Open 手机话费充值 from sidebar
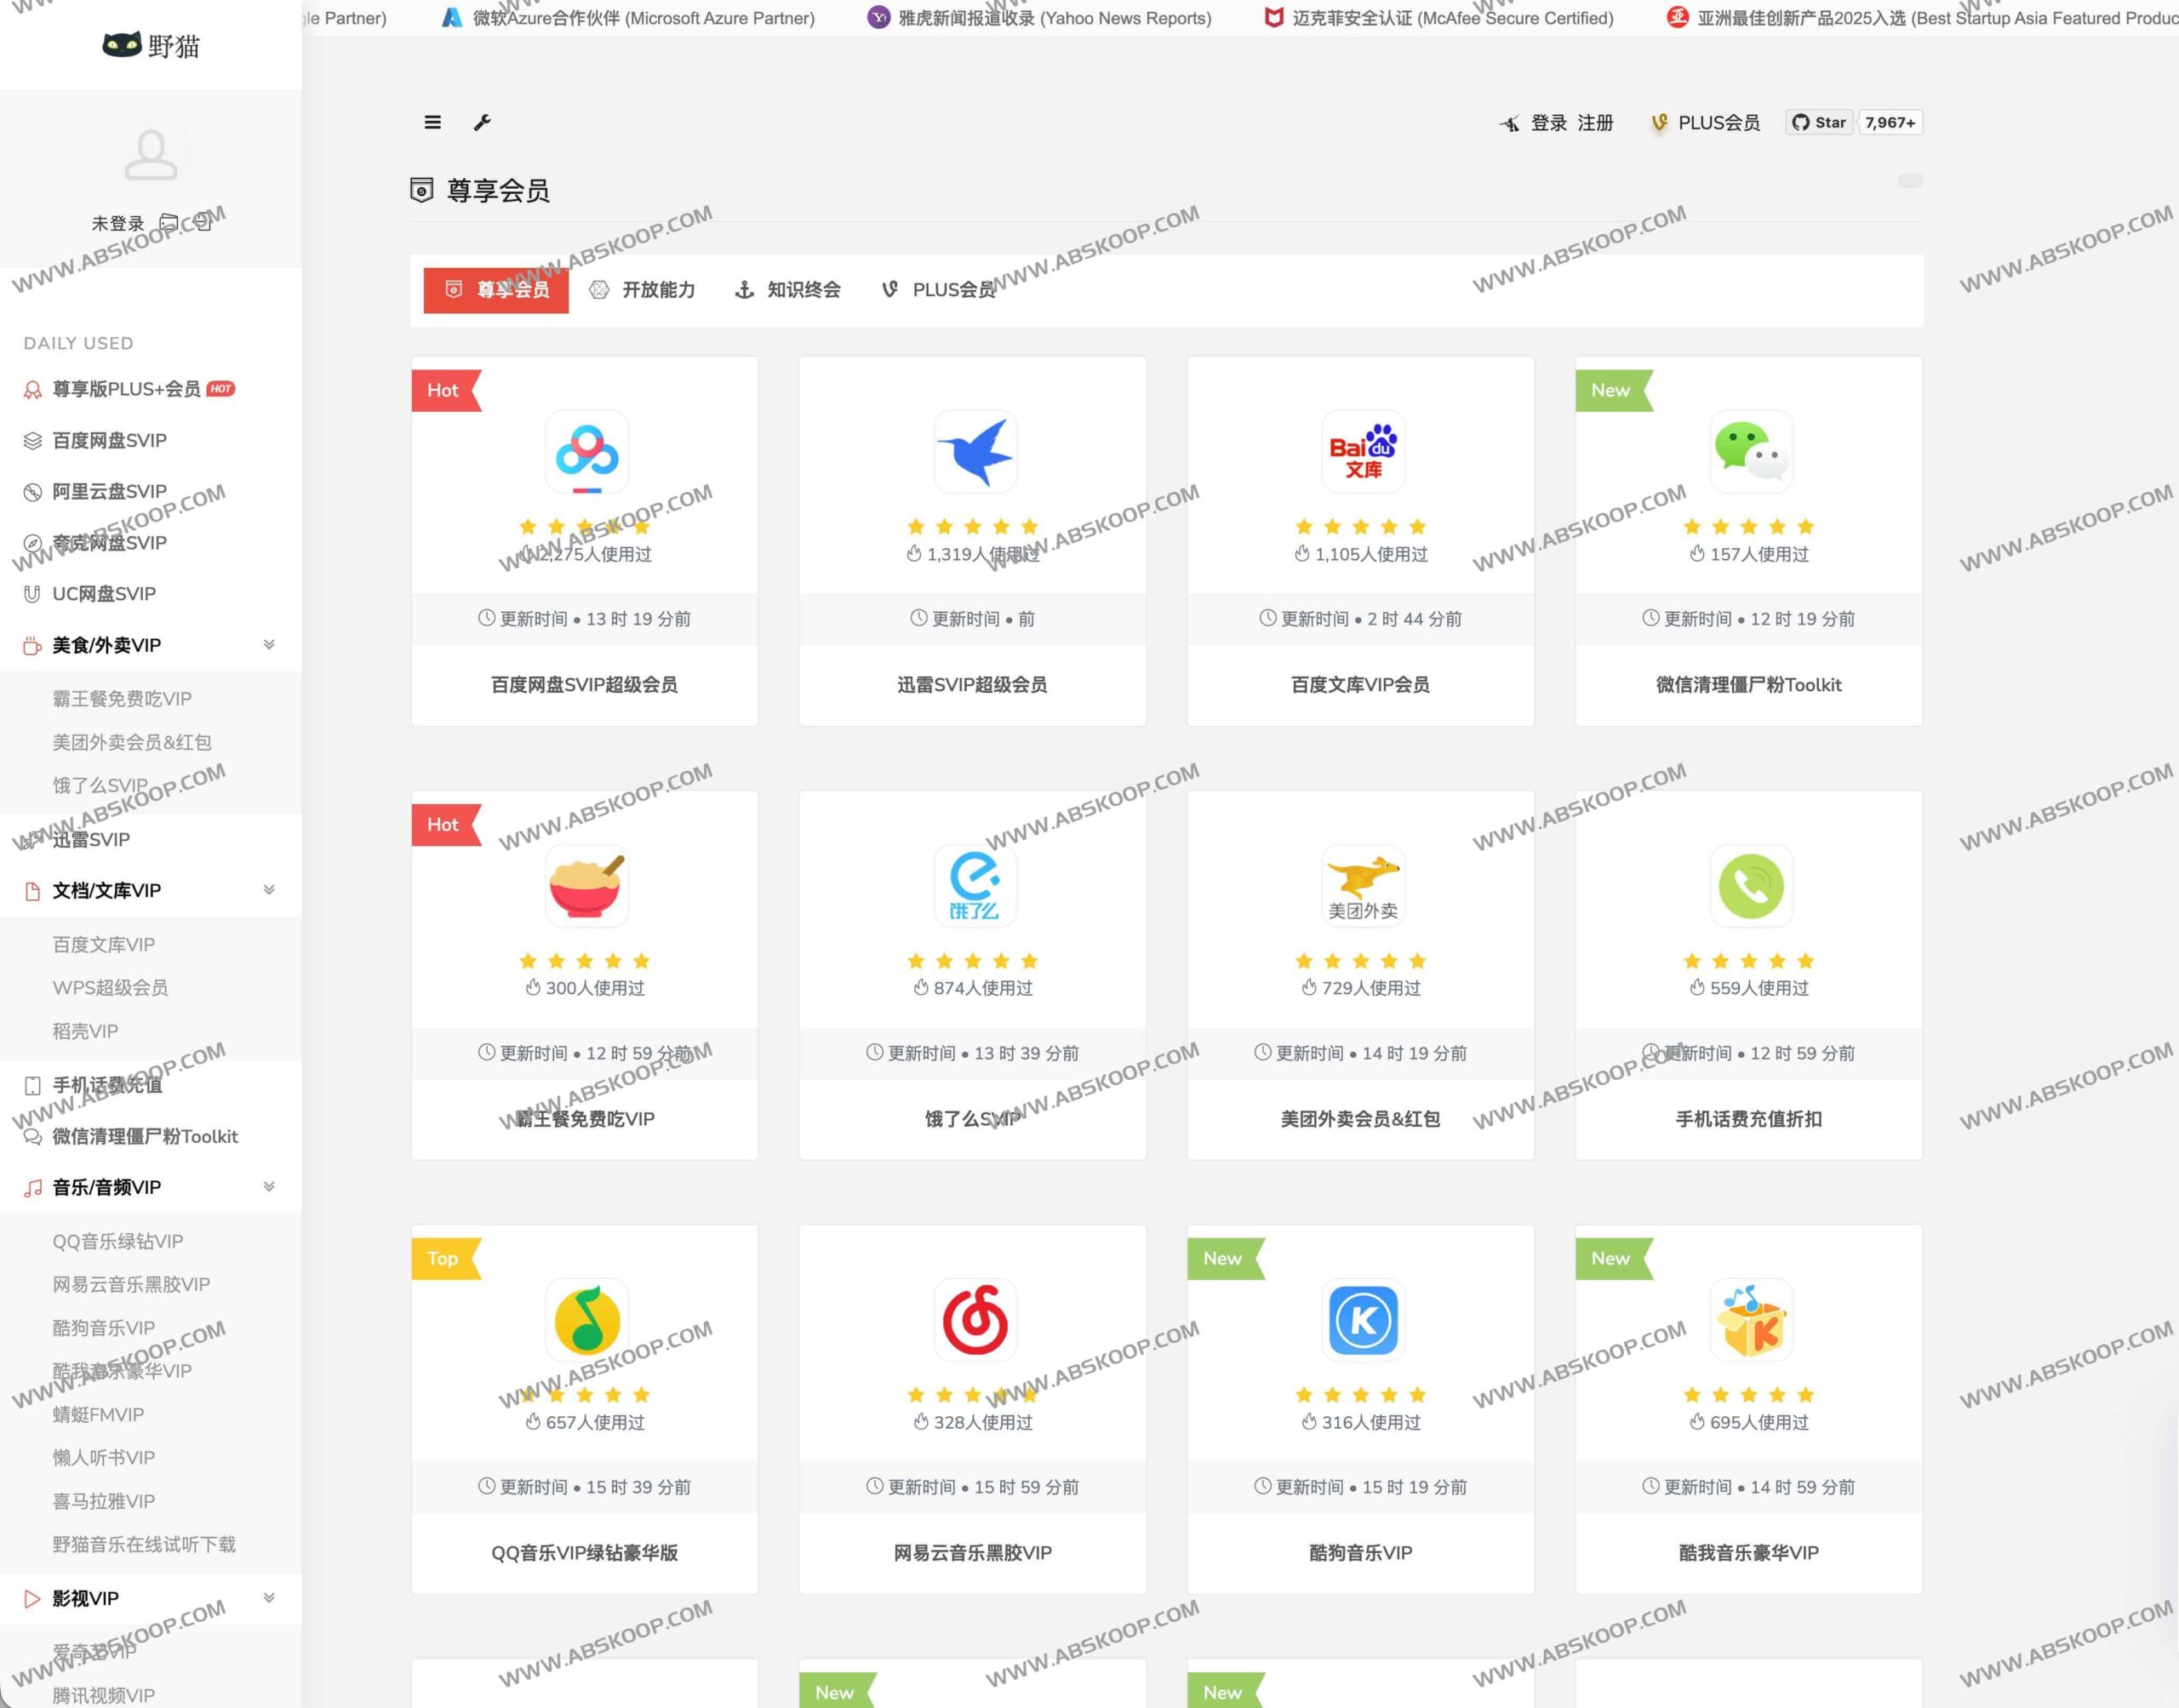Viewport: 2179px width, 1708px height. [105, 1085]
